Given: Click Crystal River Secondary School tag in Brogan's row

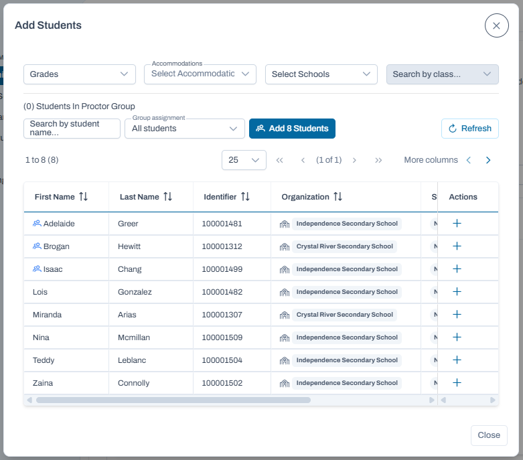Looking at the screenshot, I should [345, 246].
